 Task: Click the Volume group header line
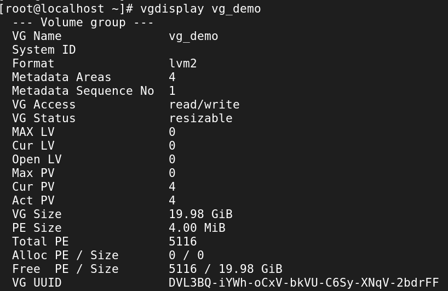83,22
